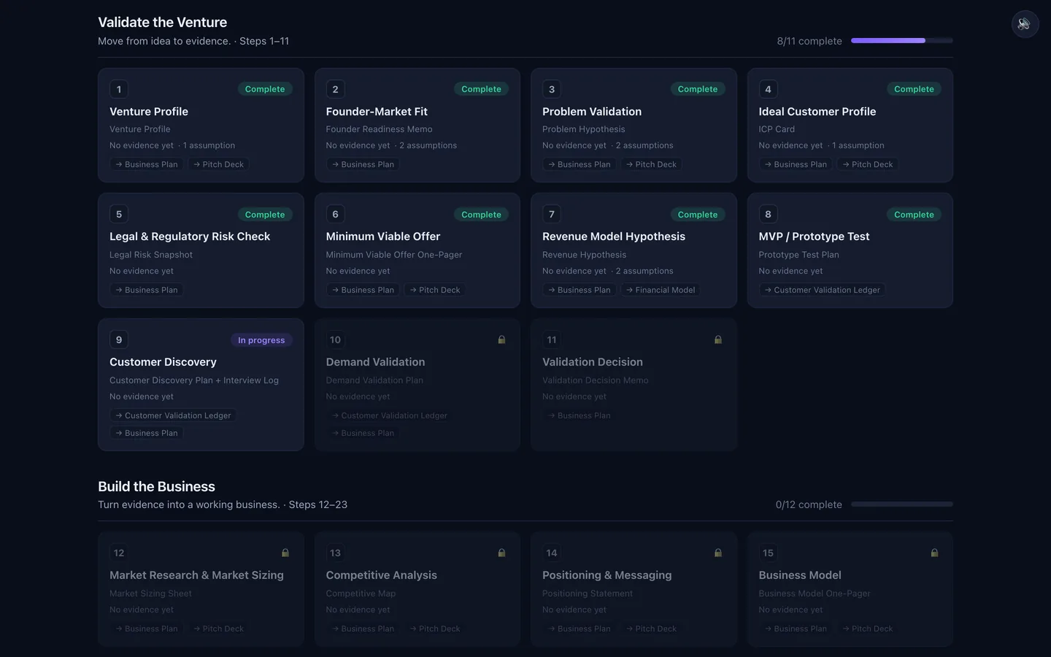Follow Customer Validation Ledger link in MVP / Prototype Test
Viewport: 1051px width, 657px height.
coord(823,290)
